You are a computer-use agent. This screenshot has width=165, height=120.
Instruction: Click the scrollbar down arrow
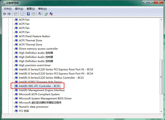click(x=161, y=112)
